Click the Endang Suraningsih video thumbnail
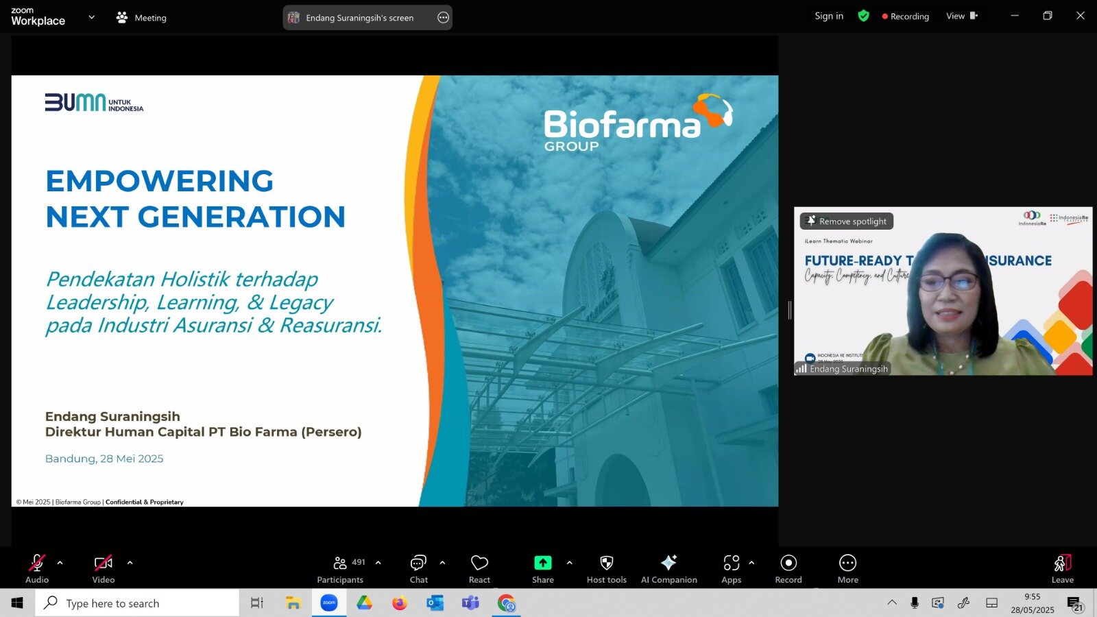This screenshot has height=617, width=1097. pyautogui.click(x=943, y=291)
